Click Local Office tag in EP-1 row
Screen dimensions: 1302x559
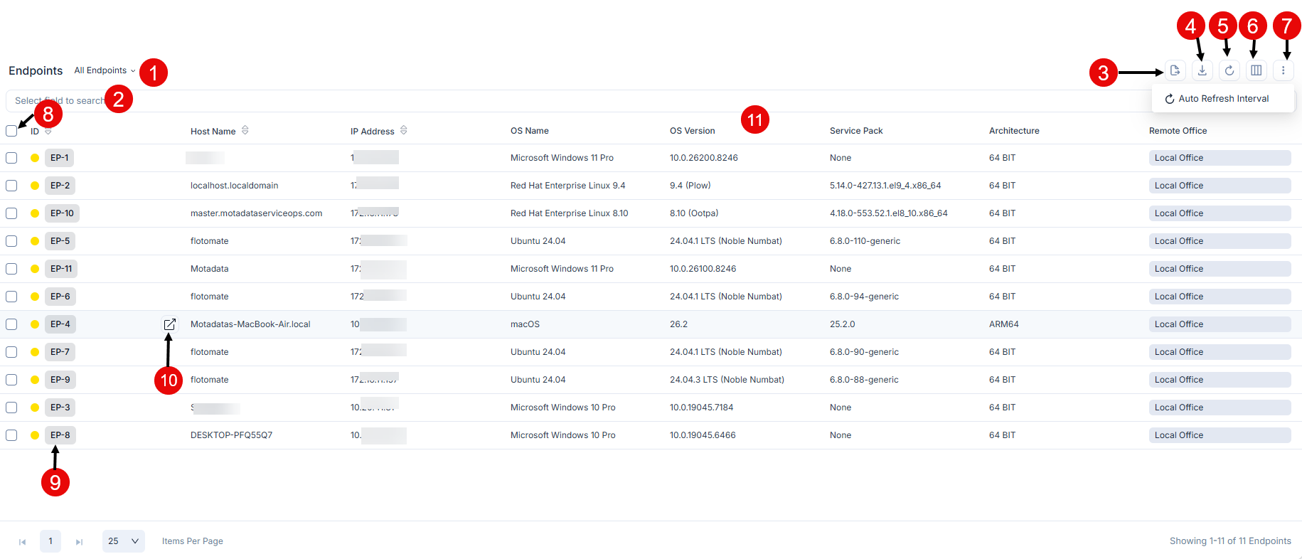[x=1220, y=158]
